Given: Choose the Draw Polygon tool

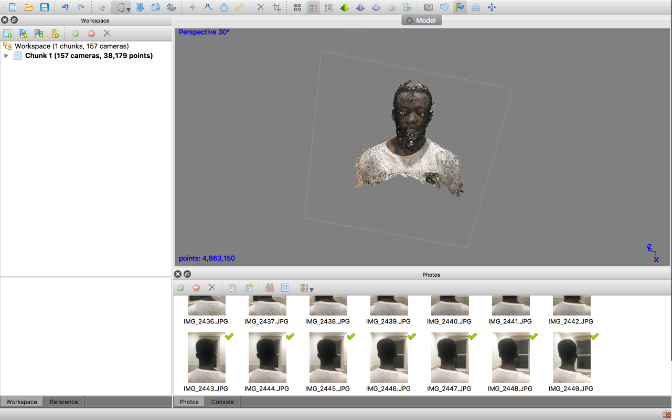Looking at the screenshot, I should 224,7.
